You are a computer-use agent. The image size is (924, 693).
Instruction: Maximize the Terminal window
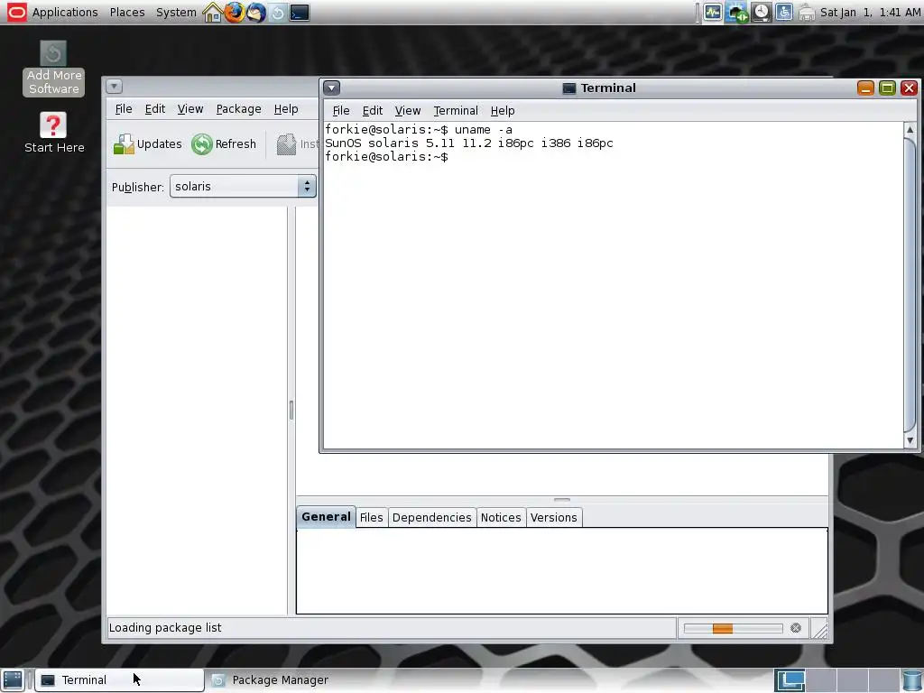click(887, 88)
